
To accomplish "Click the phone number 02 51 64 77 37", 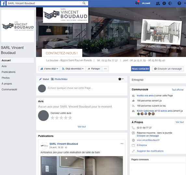I will click(x=144, y=128).
